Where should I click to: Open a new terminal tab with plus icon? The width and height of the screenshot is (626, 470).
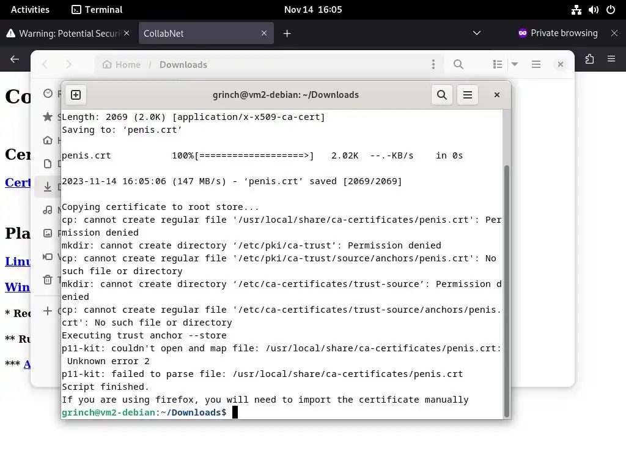76,95
